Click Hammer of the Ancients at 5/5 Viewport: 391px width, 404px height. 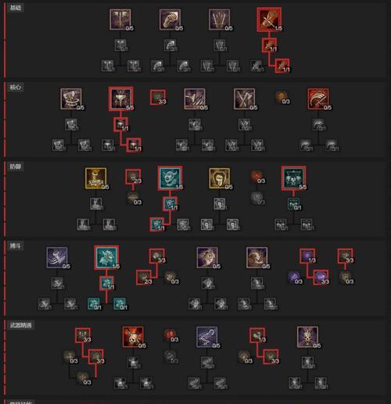(120, 98)
